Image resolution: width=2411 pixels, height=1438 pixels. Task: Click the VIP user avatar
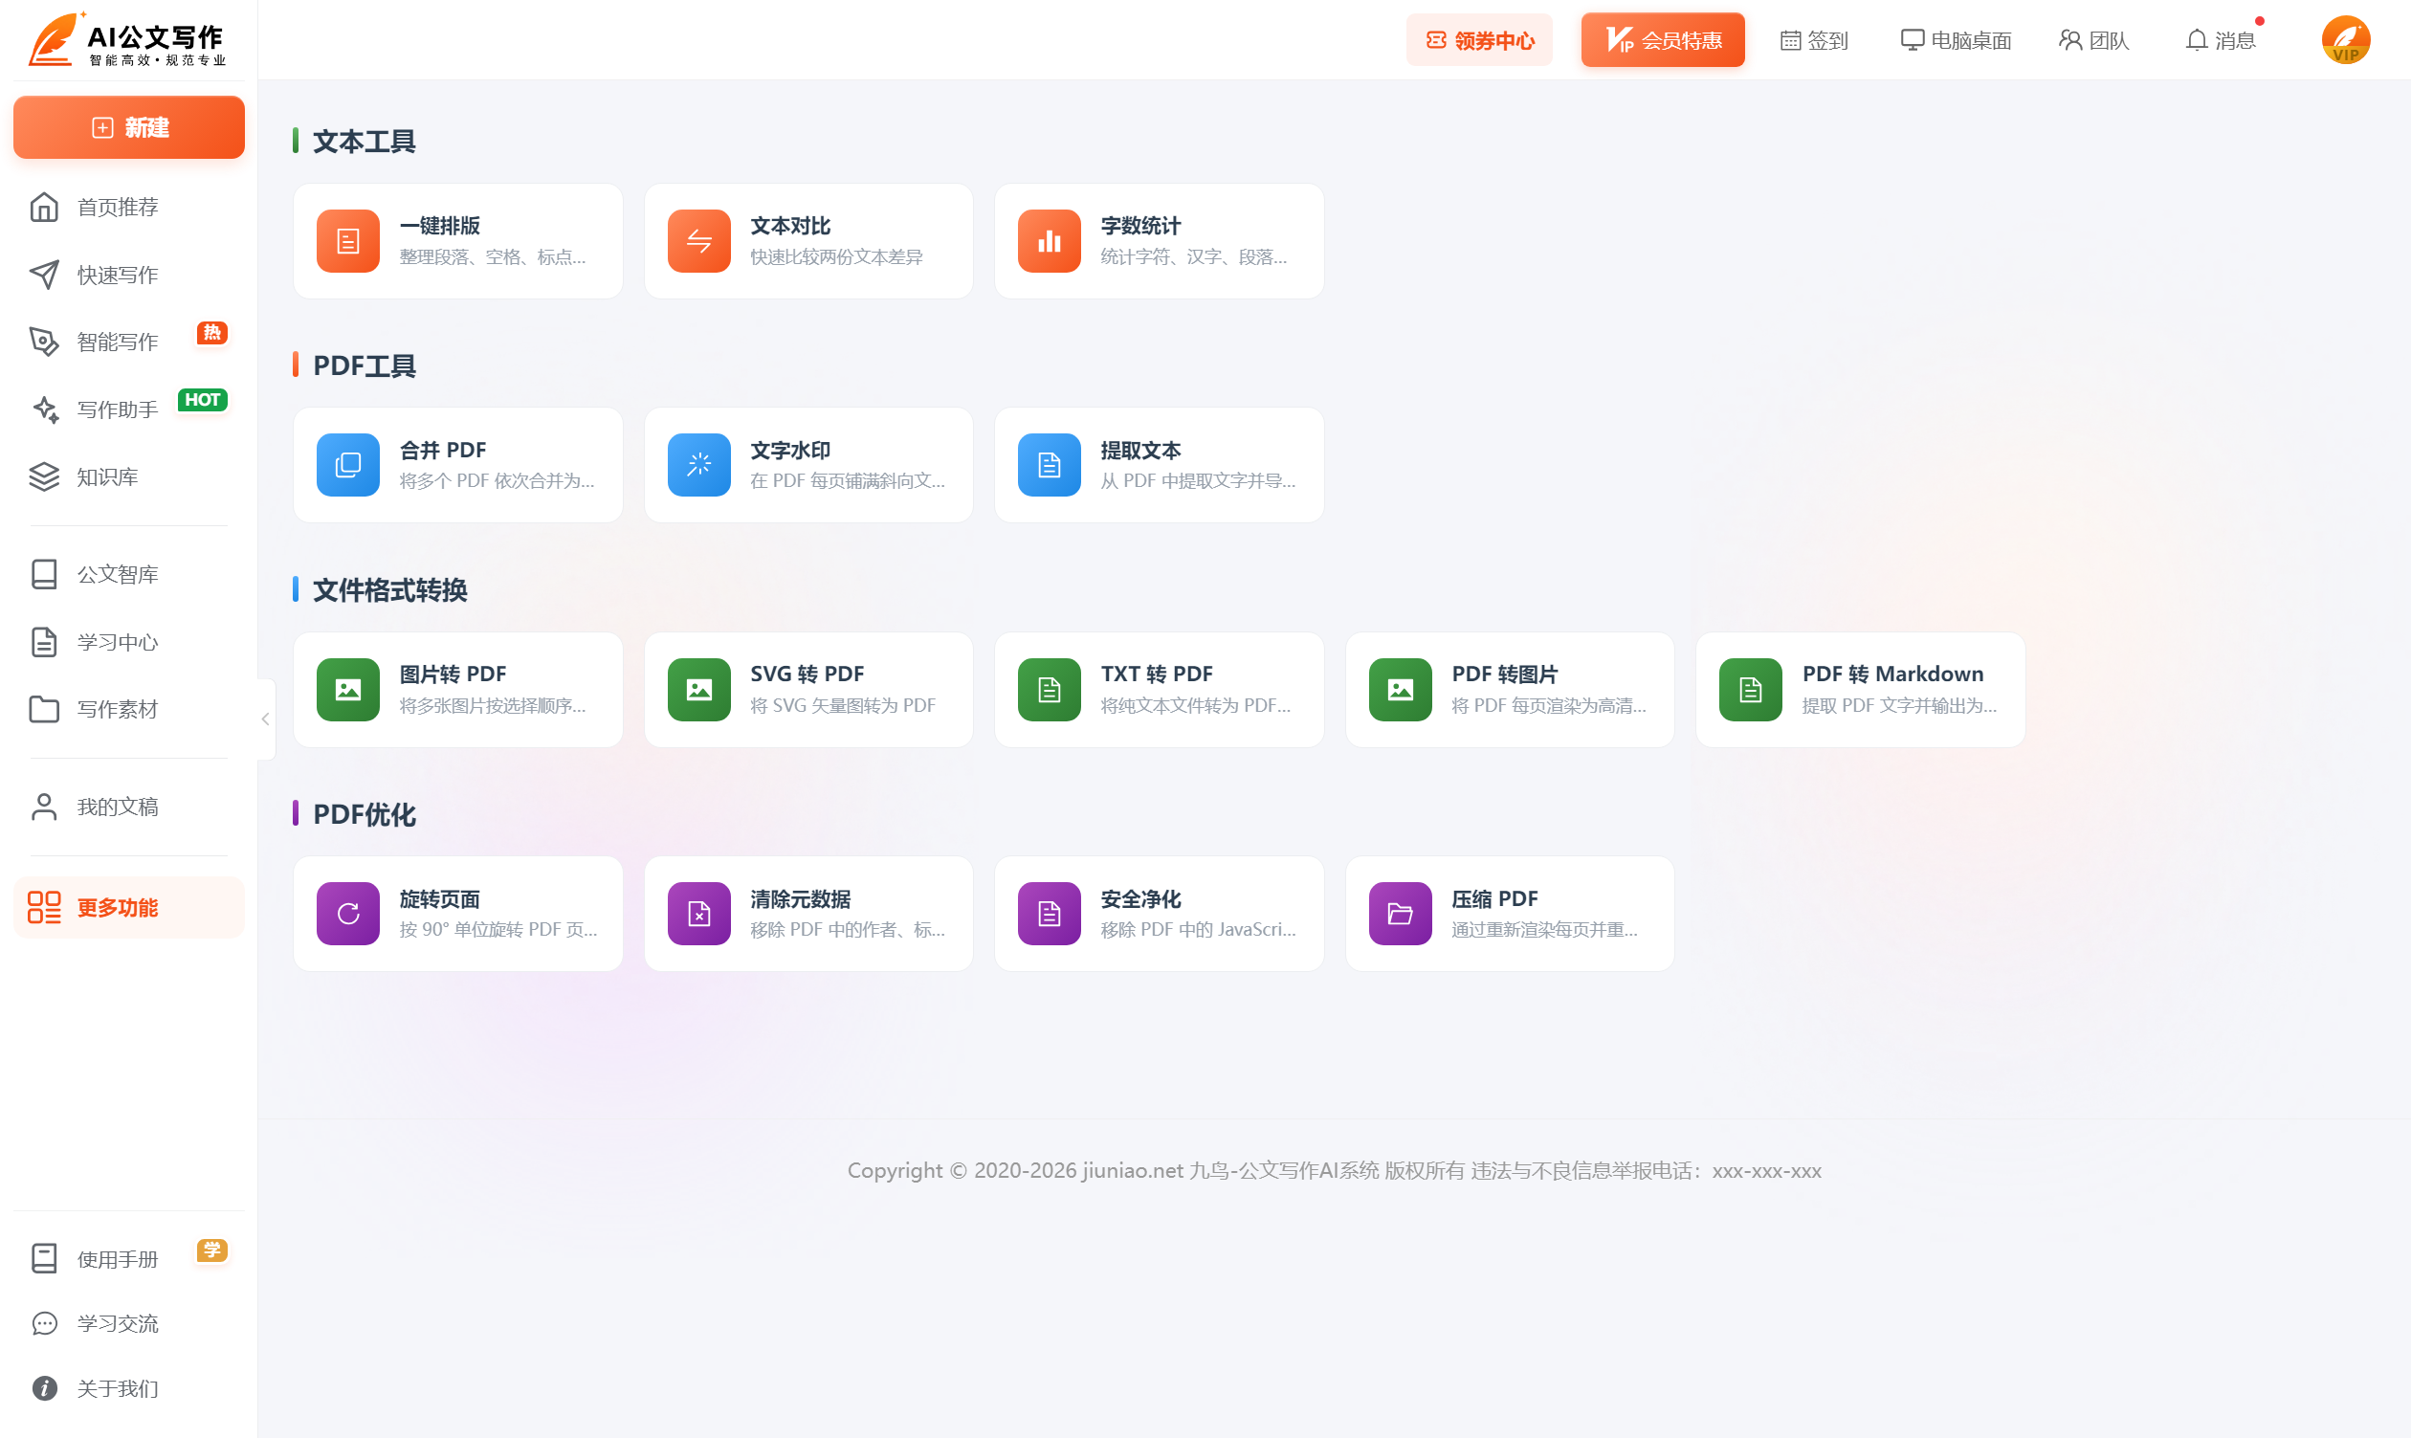[2346, 40]
